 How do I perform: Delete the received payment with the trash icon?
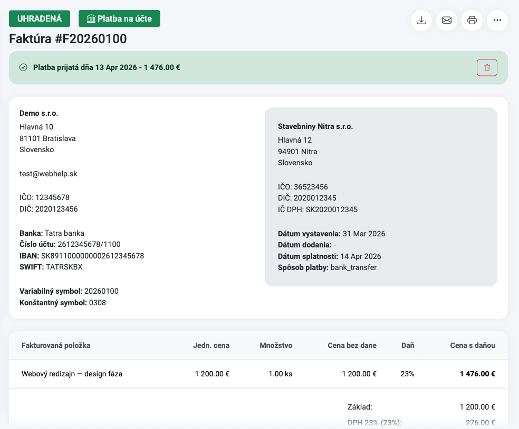point(487,68)
